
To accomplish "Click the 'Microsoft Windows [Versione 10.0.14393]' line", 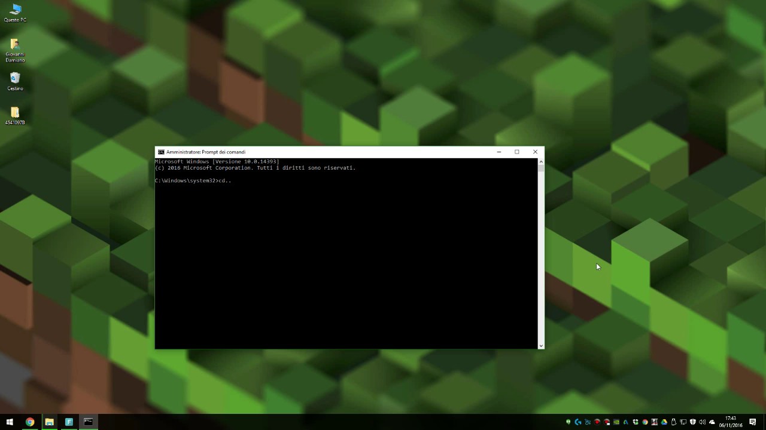I will point(217,161).
